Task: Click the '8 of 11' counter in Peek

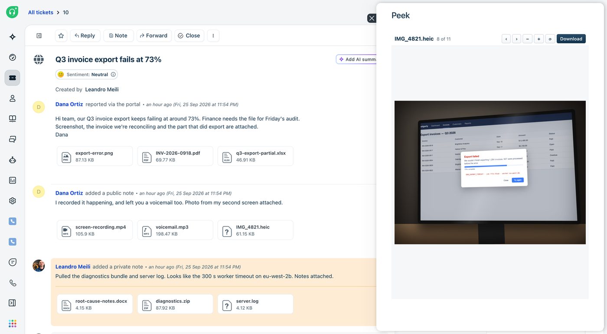Action: pyautogui.click(x=444, y=39)
